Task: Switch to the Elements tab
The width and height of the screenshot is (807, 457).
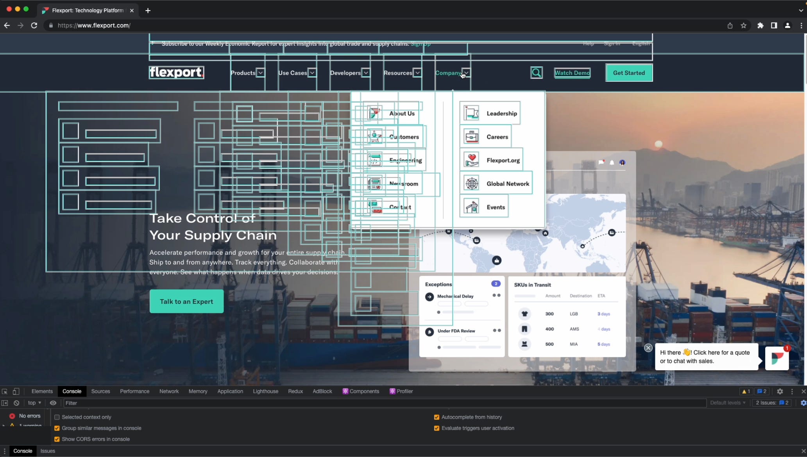Action: (42, 391)
